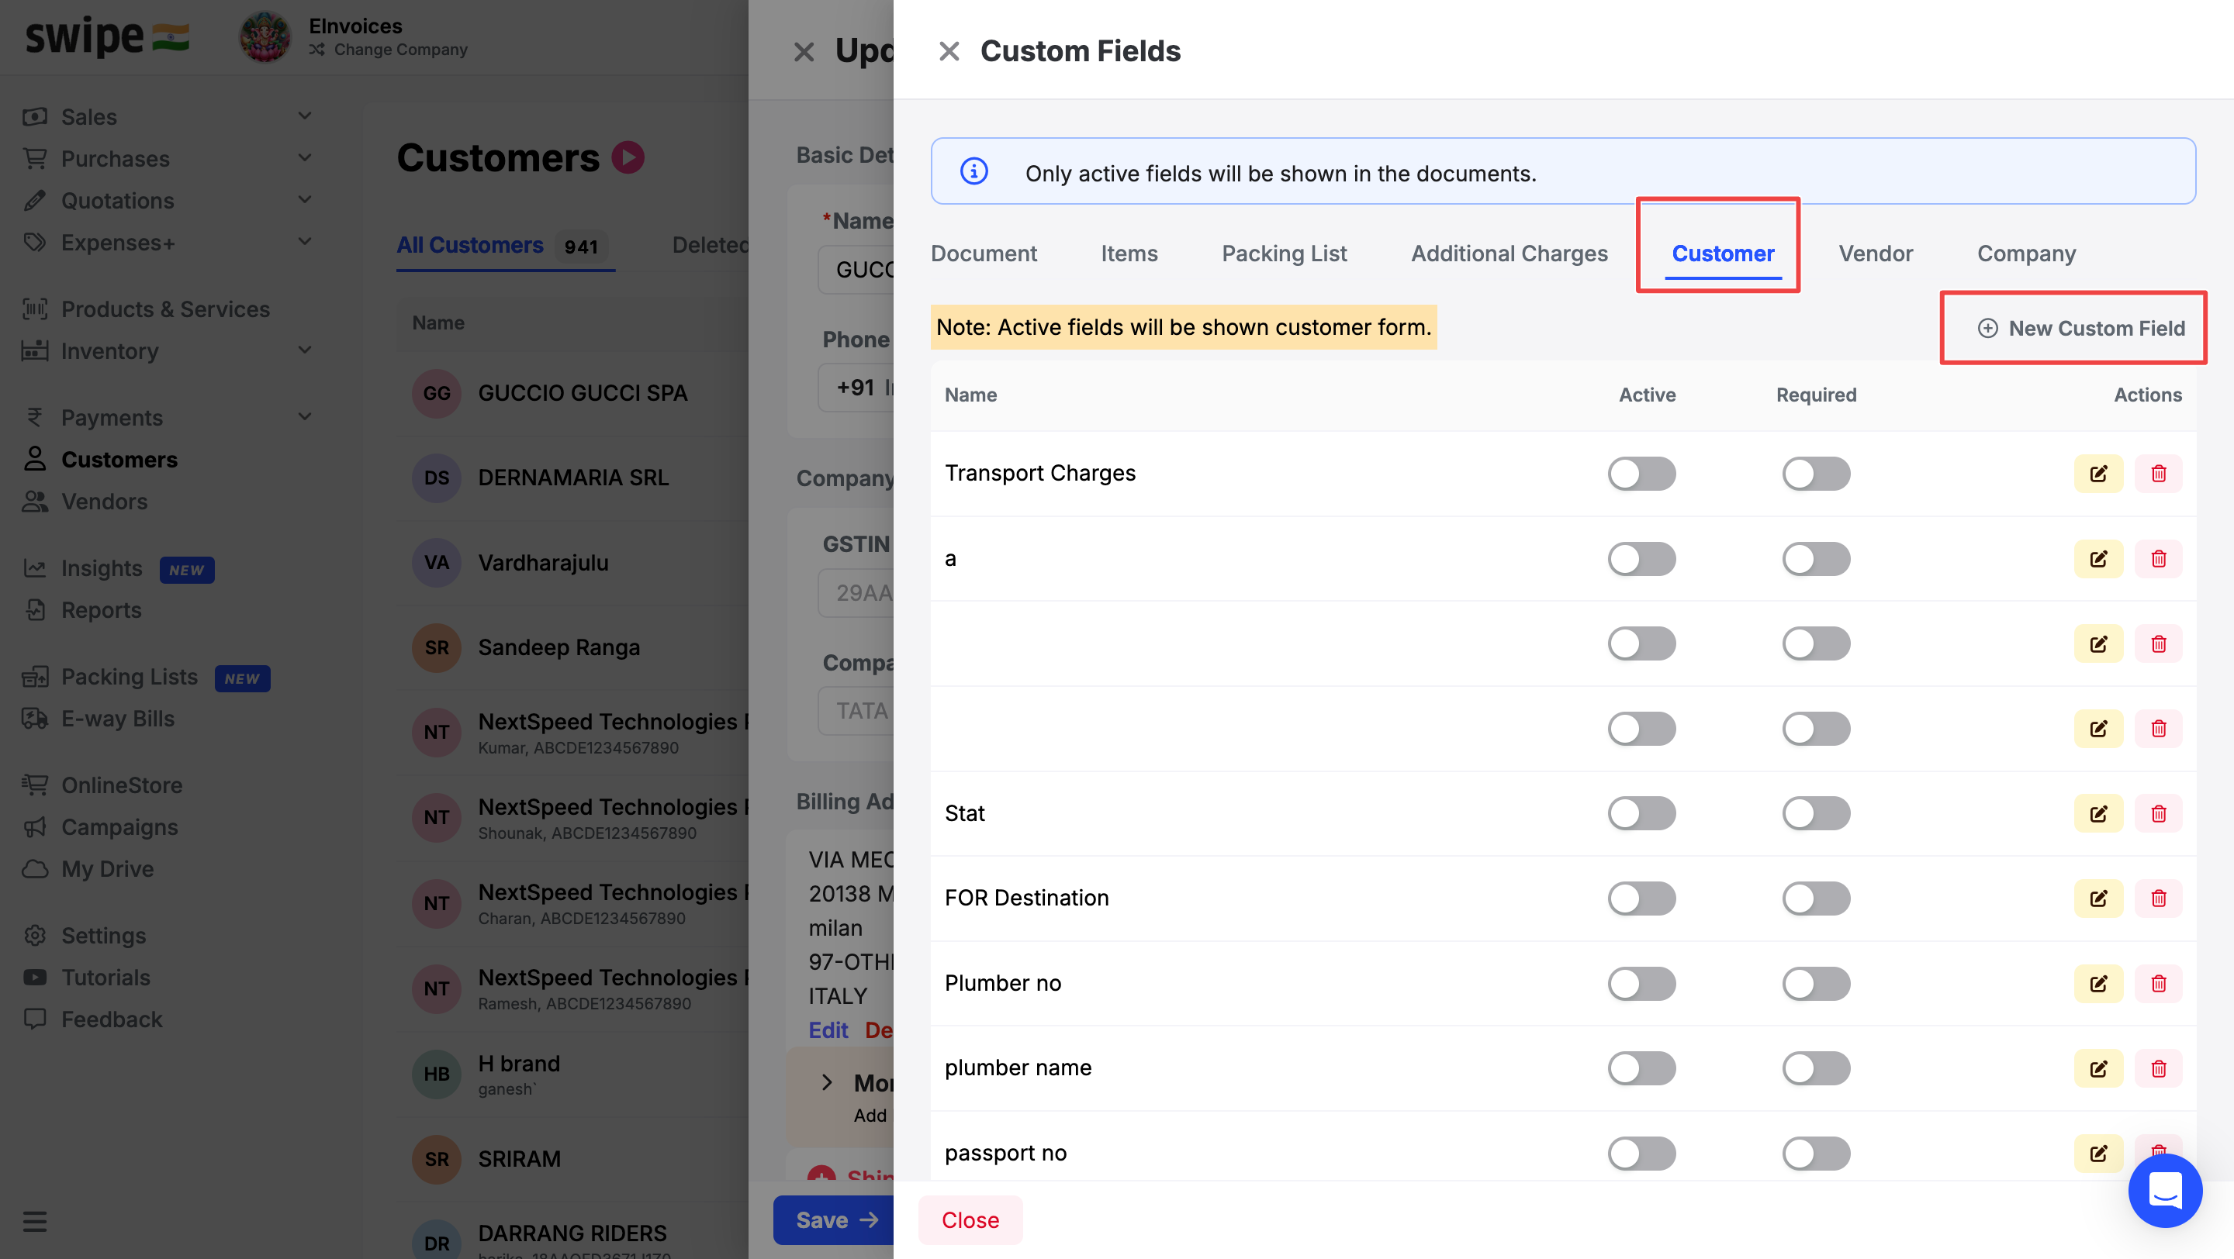Toggle Required for Transport Charges
The width and height of the screenshot is (2234, 1259).
point(1816,474)
